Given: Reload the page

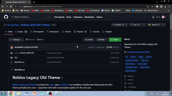Looking at the screenshot, I should (11, 6).
